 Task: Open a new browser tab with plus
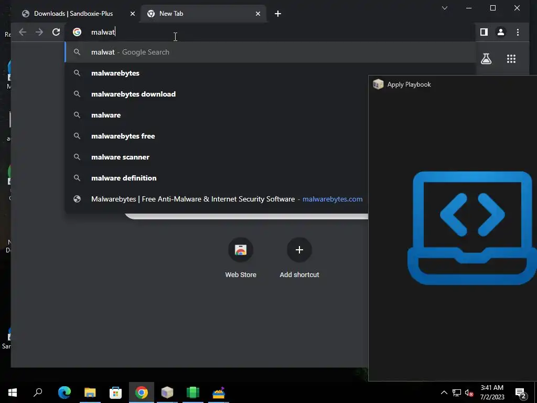point(278,14)
